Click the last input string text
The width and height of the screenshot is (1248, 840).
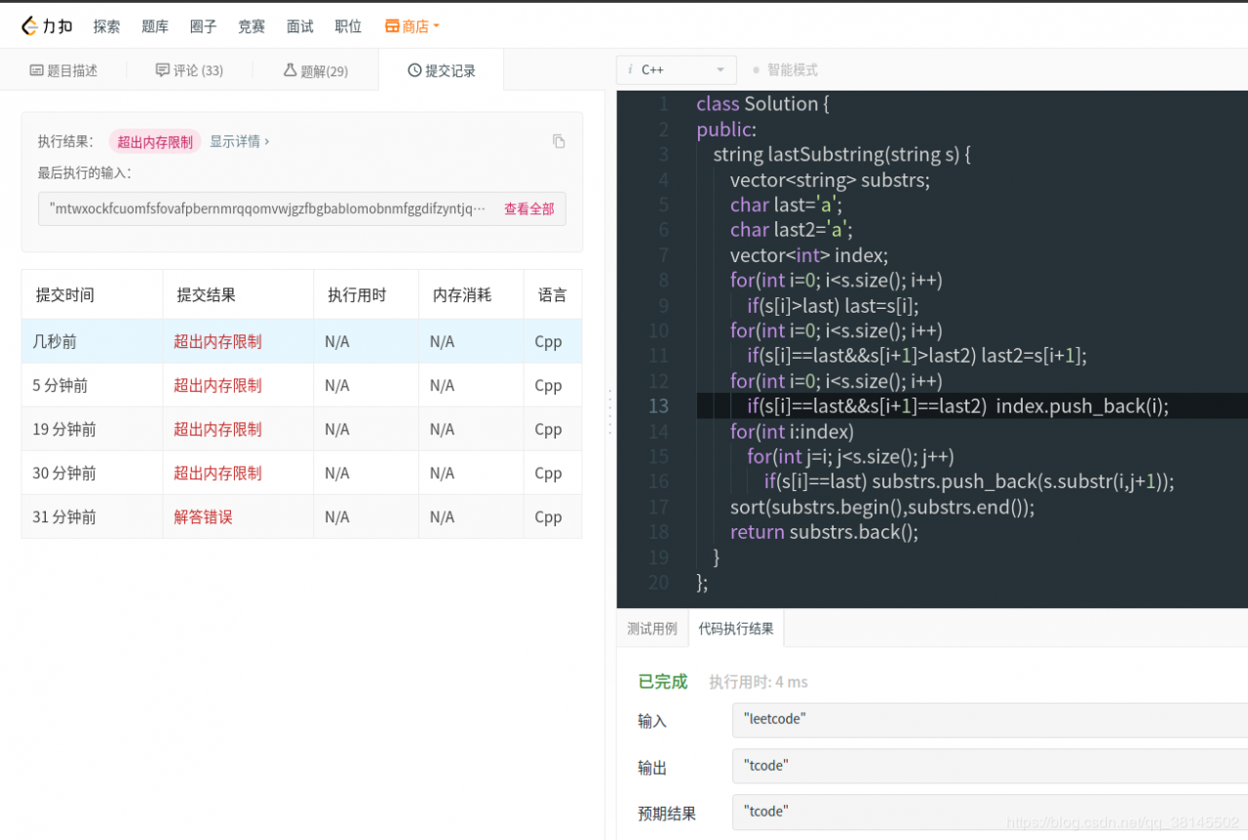pyautogui.click(x=267, y=209)
